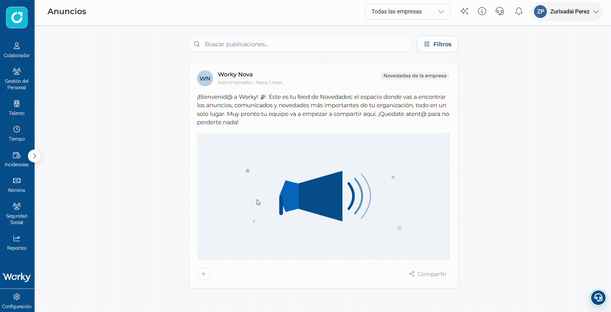Image resolution: width=611 pixels, height=312 pixels.
Task: Click the information circle icon
Action: tap(482, 11)
